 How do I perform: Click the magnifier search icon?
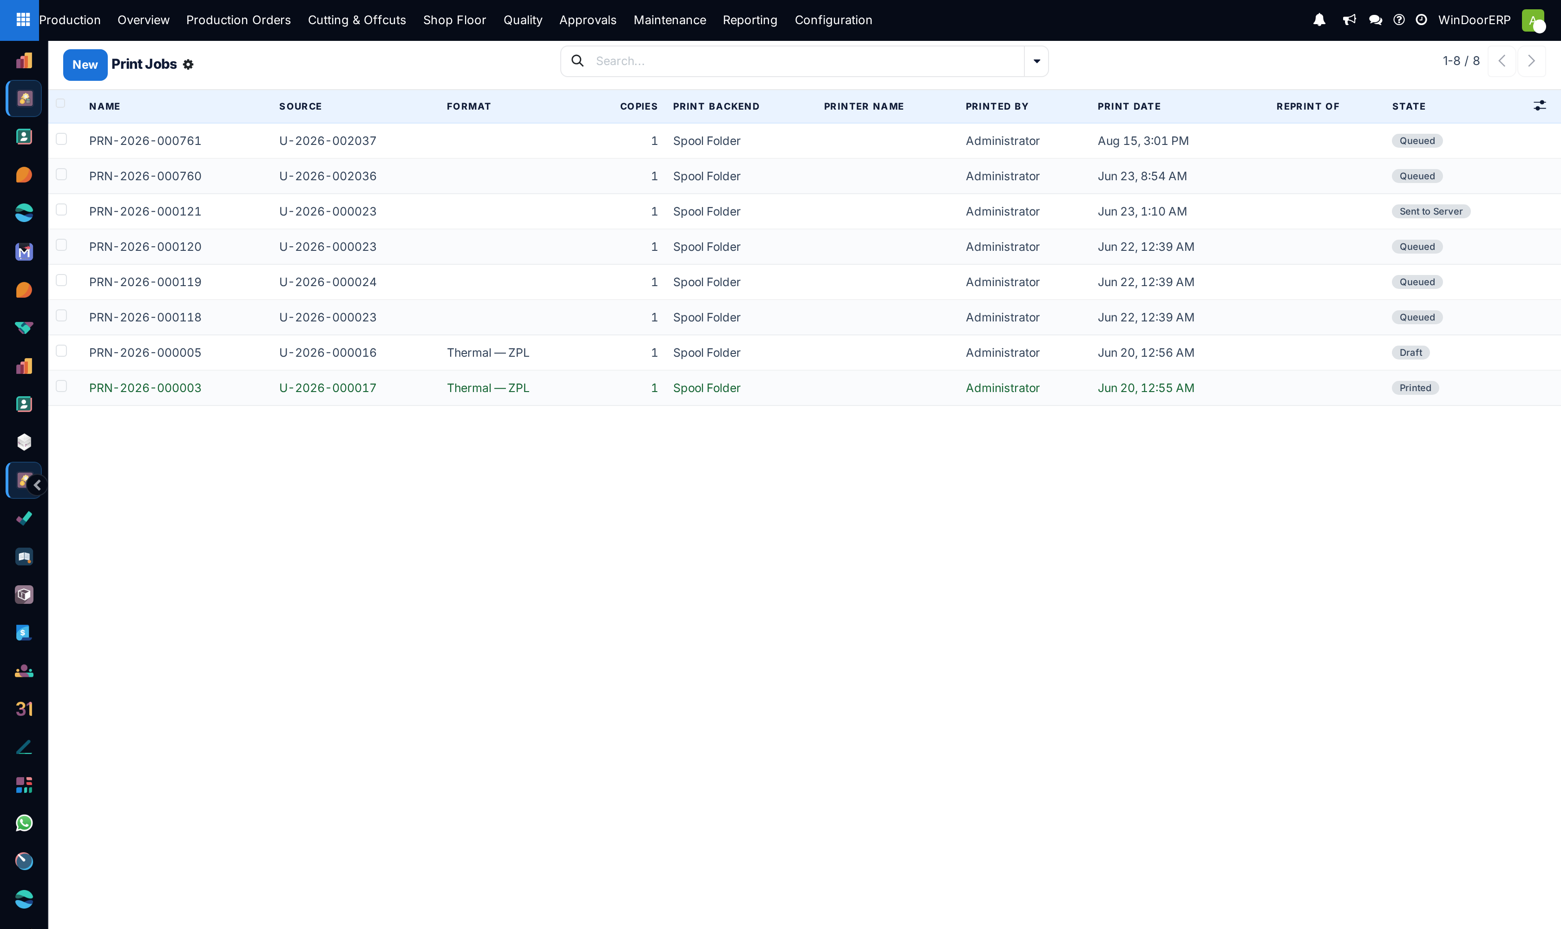pyautogui.click(x=577, y=61)
